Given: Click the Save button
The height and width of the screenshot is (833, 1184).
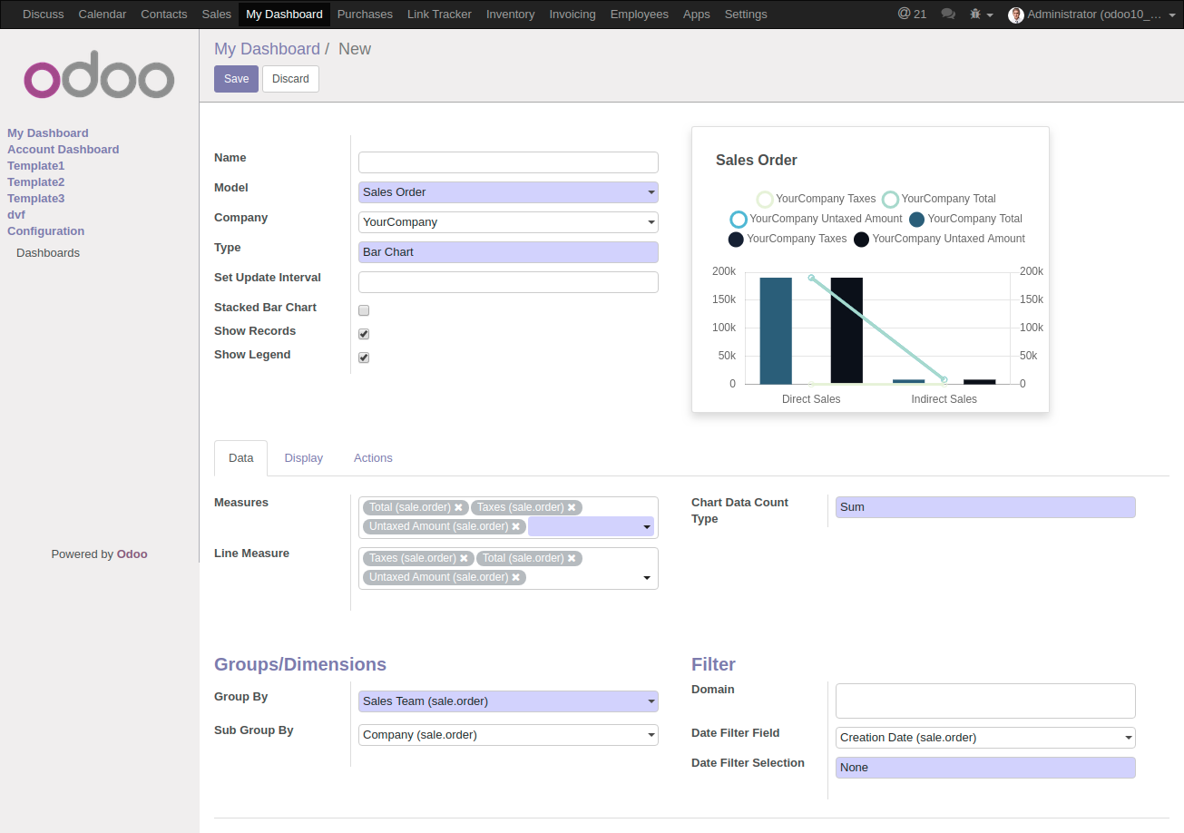Looking at the screenshot, I should tap(236, 79).
